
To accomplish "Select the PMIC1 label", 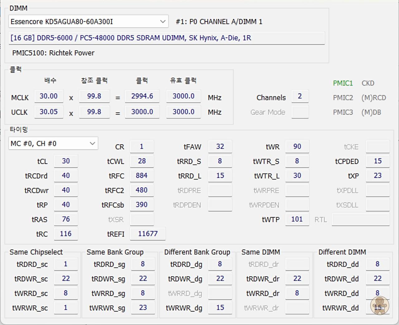I will pyautogui.click(x=343, y=83).
